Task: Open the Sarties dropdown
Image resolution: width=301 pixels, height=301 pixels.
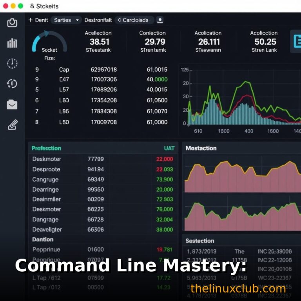Action: tap(66, 20)
